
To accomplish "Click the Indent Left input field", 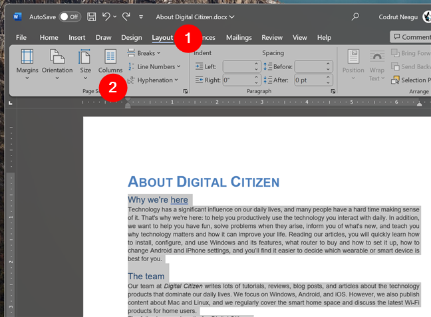I will click(x=238, y=66).
